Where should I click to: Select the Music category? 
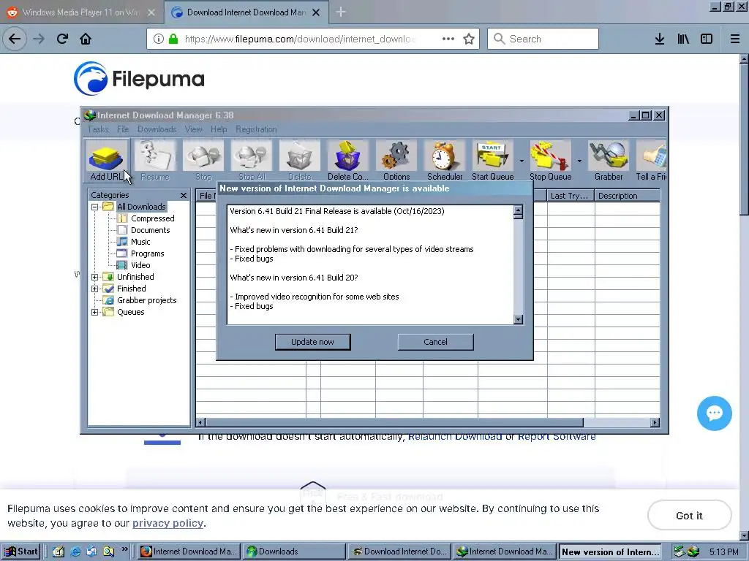point(140,242)
